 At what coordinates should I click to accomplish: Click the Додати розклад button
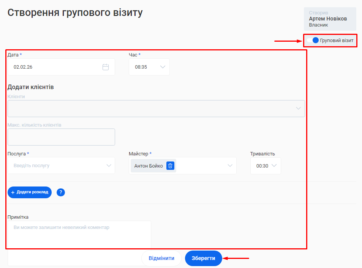[30, 192]
